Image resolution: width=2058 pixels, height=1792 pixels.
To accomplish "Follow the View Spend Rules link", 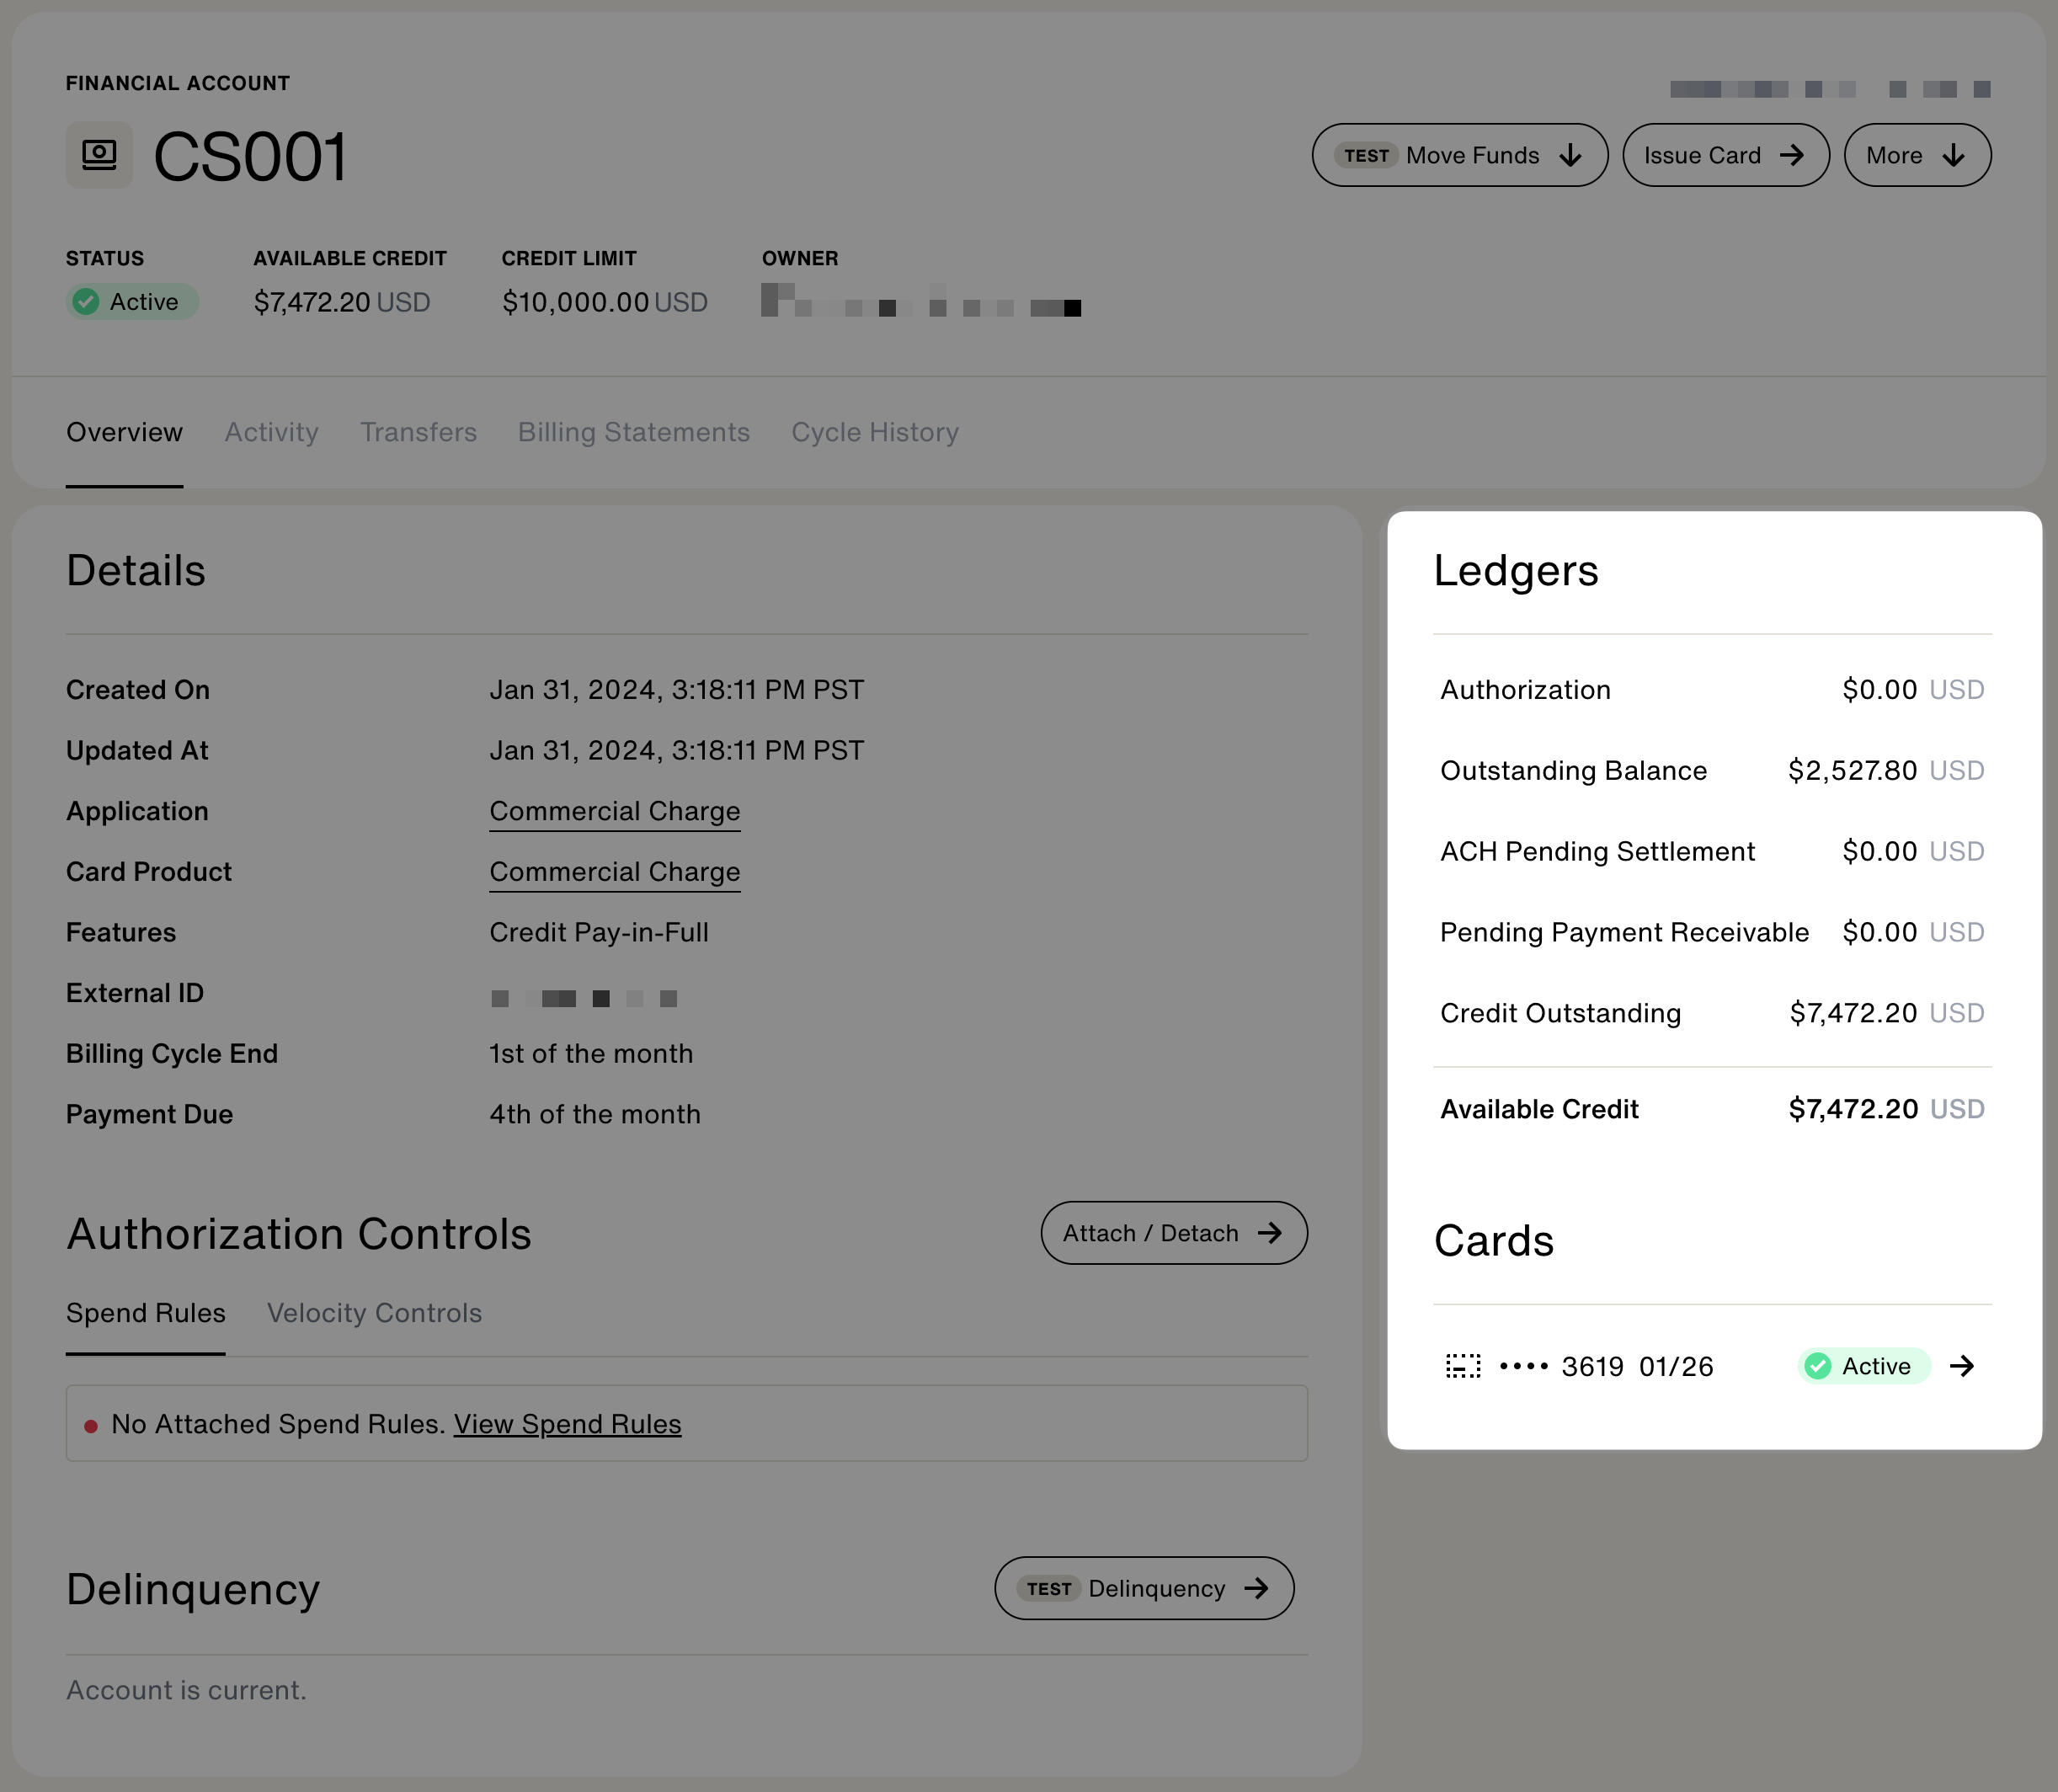I will (x=567, y=1424).
